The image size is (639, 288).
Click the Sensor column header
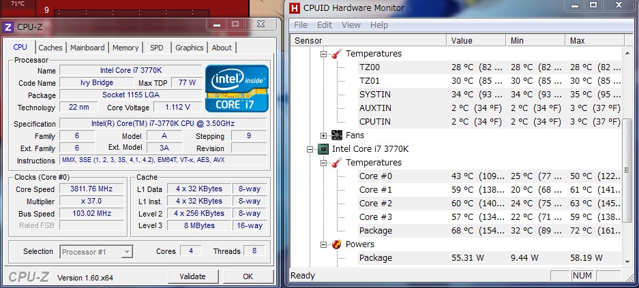coord(369,41)
